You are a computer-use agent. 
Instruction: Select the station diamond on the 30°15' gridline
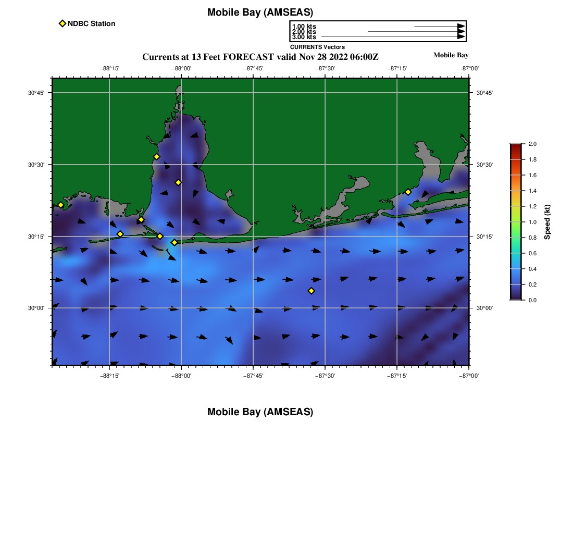point(160,237)
